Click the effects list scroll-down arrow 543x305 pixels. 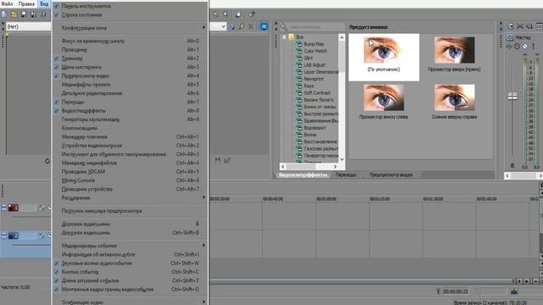(x=342, y=159)
